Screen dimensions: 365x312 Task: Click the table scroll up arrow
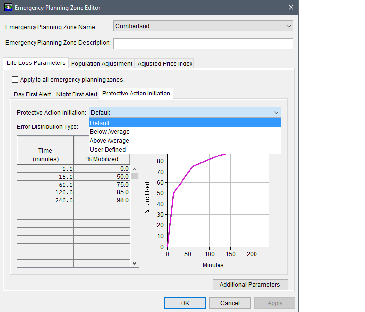coord(135,169)
